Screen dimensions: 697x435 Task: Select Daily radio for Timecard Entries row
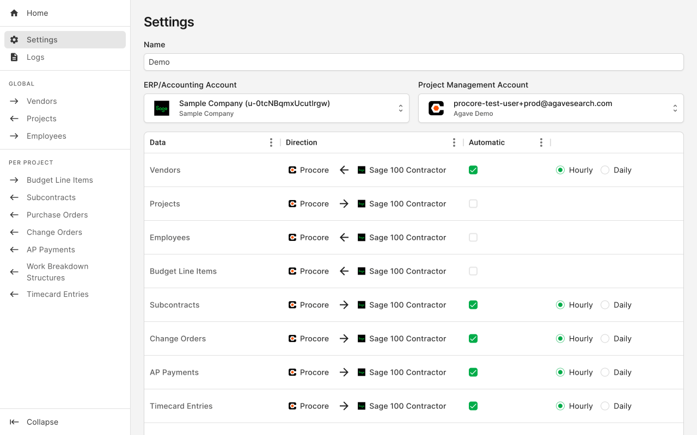(605, 406)
